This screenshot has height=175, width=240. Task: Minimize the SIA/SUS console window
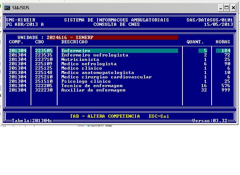coord(221,8)
